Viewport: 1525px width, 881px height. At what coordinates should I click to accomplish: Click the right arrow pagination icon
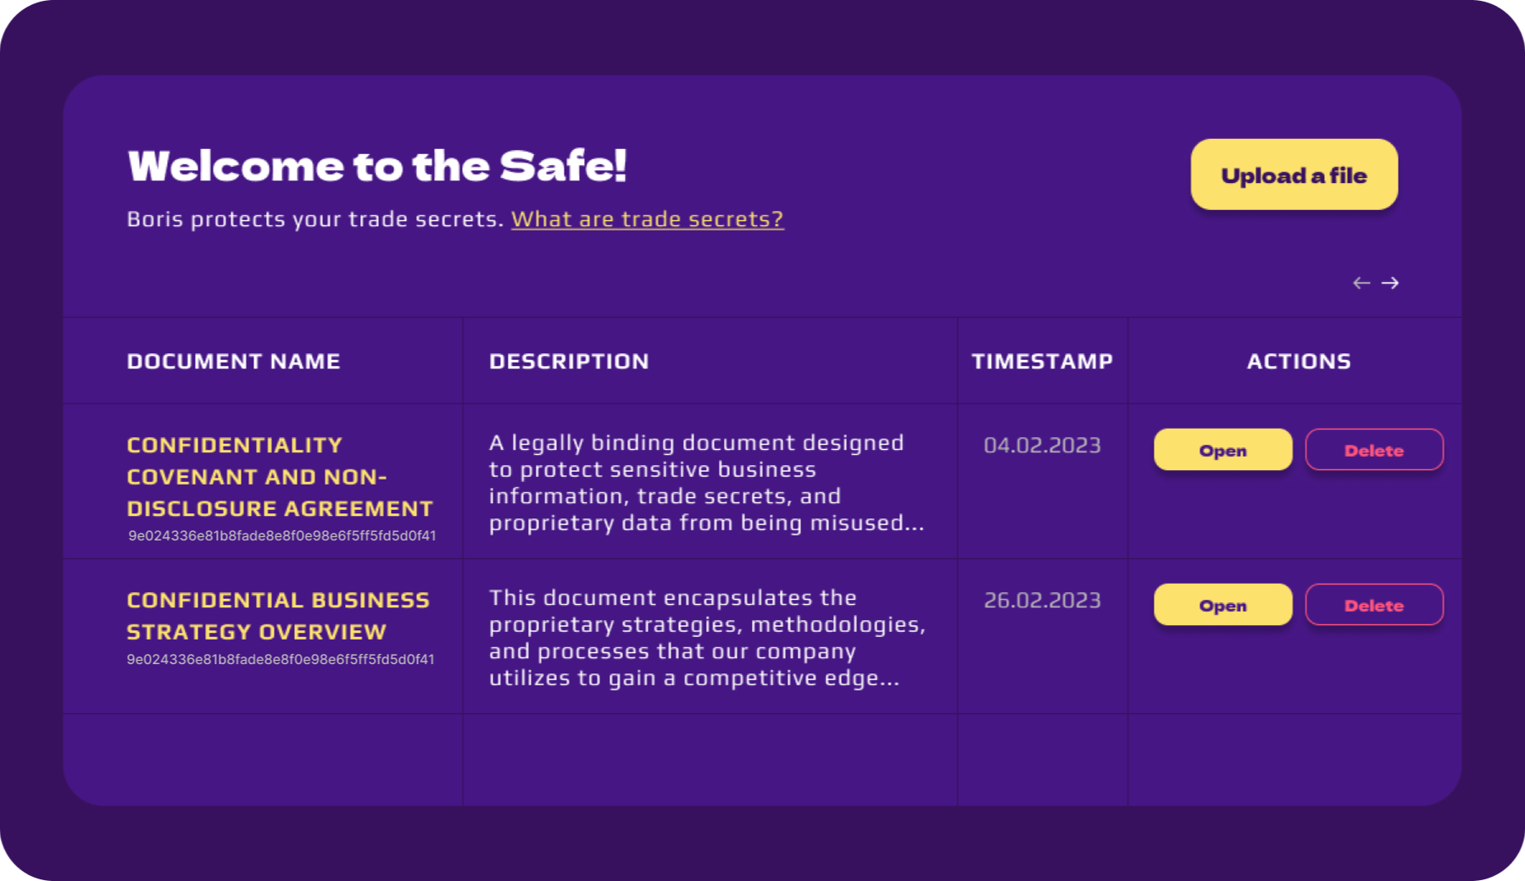click(1390, 283)
